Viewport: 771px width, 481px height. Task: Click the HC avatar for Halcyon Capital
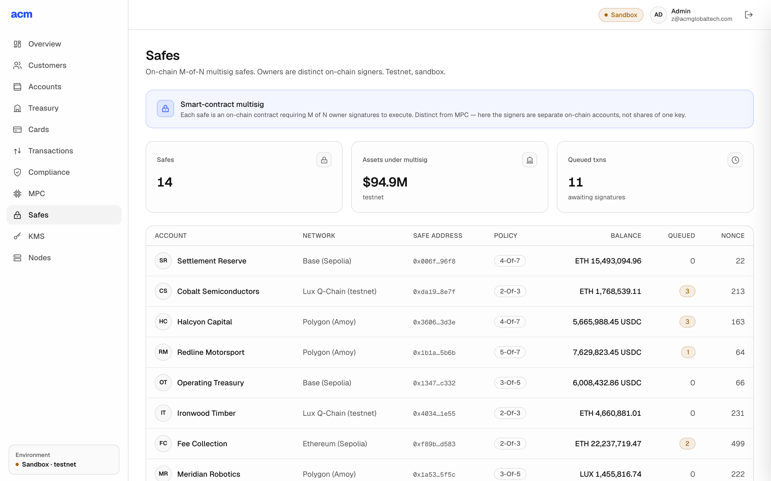point(163,322)
